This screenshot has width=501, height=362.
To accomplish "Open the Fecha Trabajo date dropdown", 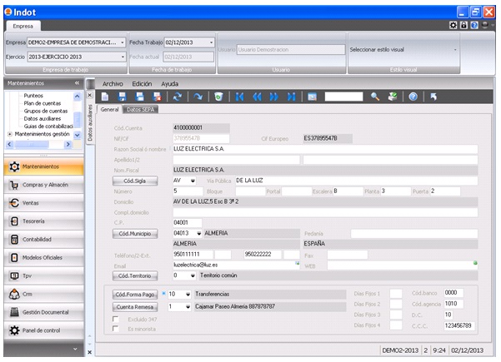I will [213, 41].
